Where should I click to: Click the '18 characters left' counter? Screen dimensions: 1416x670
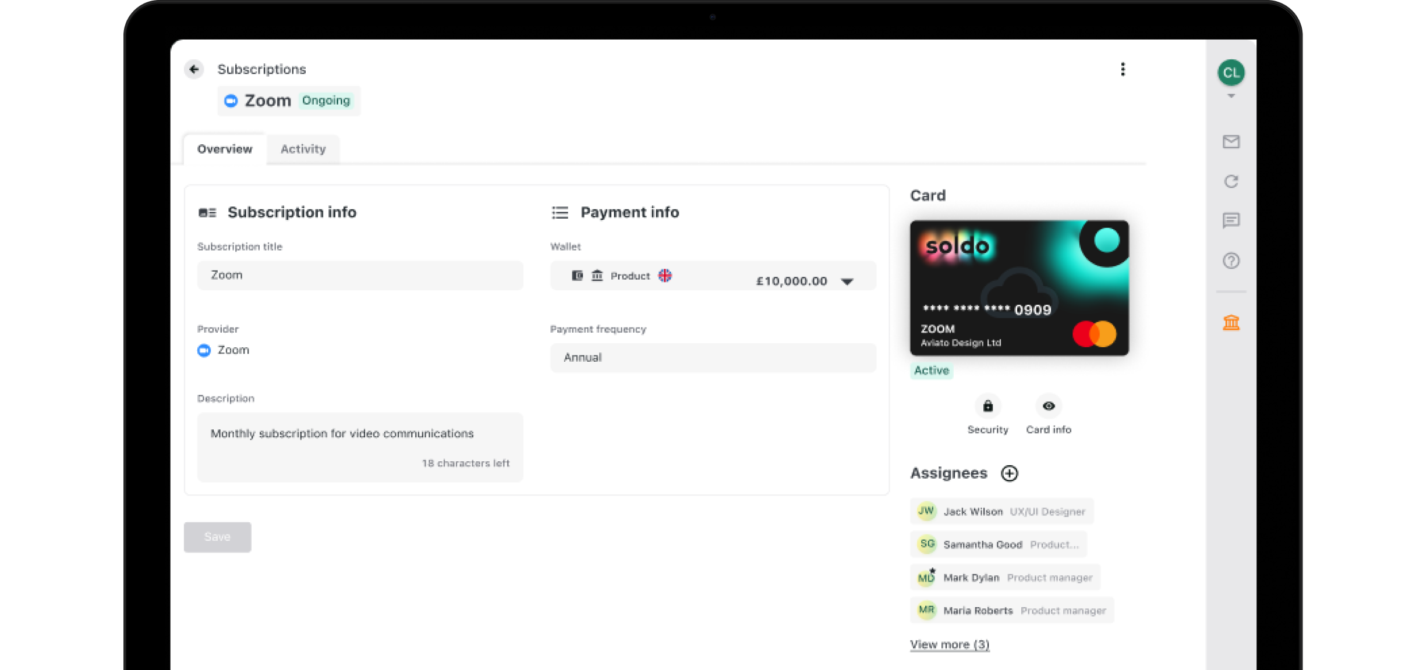465,464
